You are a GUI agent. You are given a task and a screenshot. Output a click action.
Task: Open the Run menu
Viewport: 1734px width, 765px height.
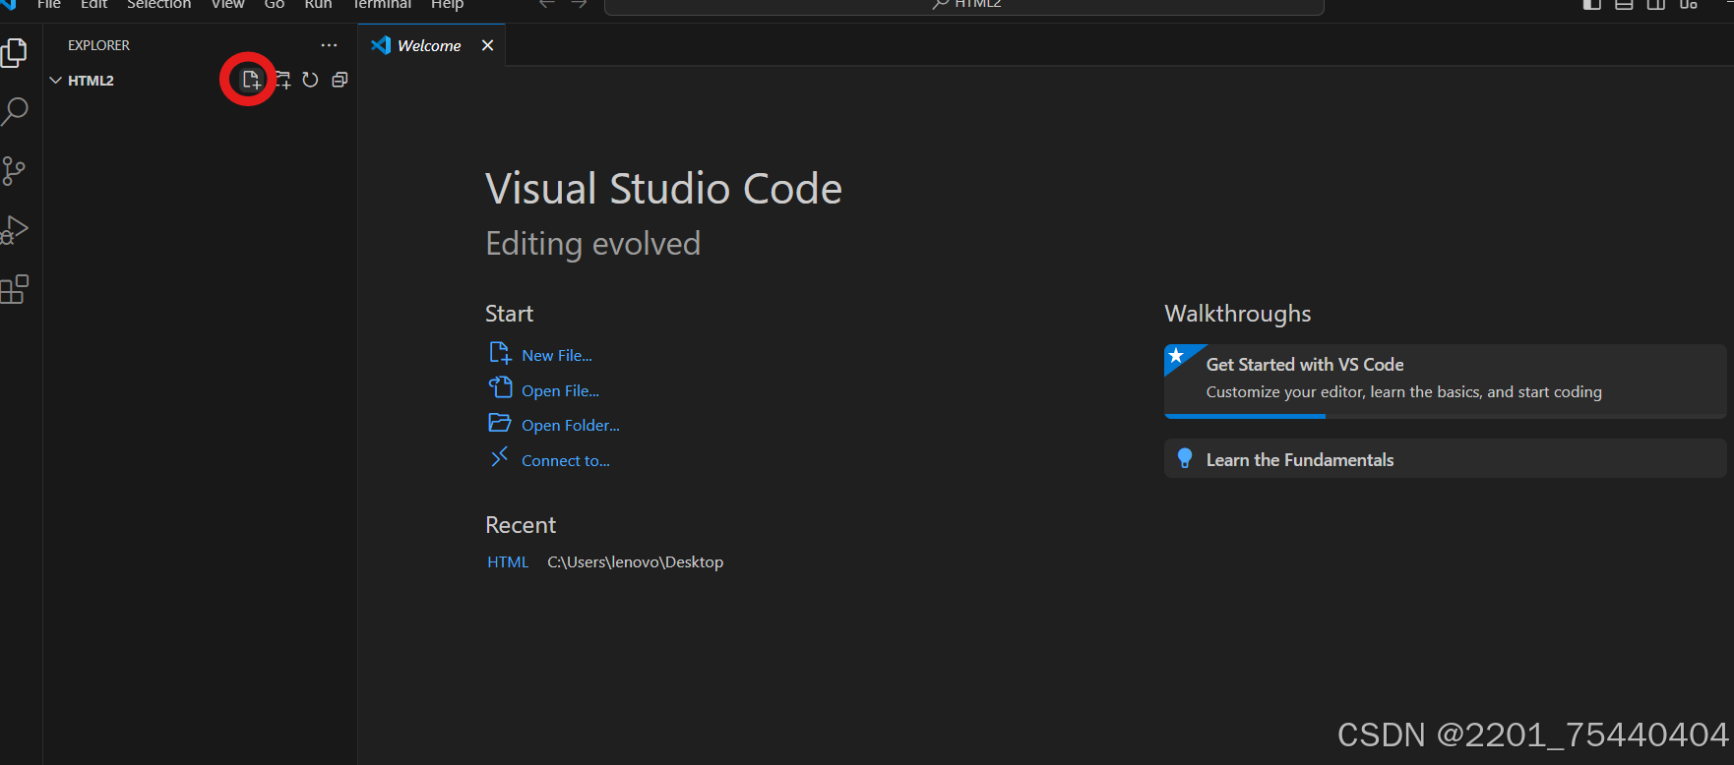tap(318, 4)
